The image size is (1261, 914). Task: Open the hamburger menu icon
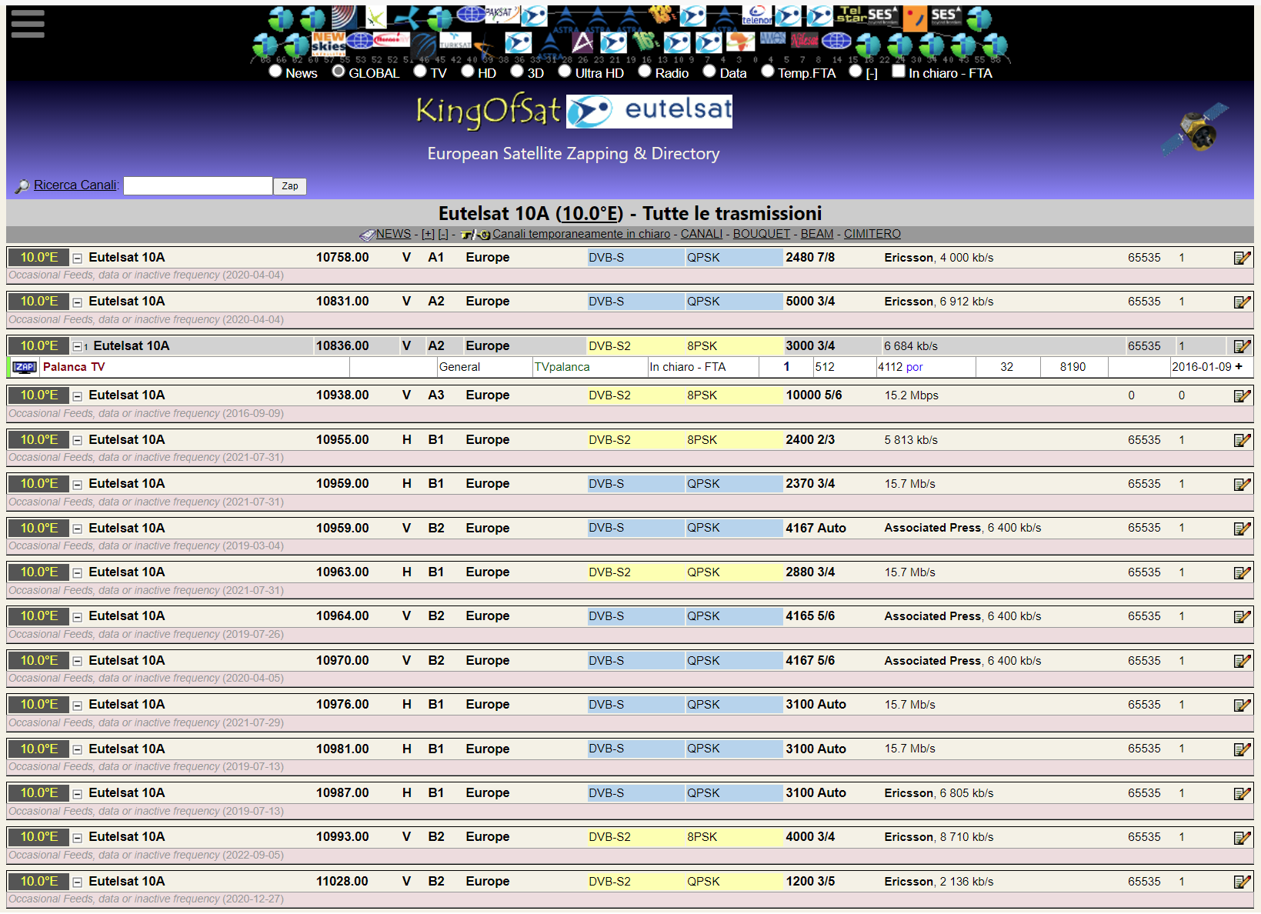point(28,24)
